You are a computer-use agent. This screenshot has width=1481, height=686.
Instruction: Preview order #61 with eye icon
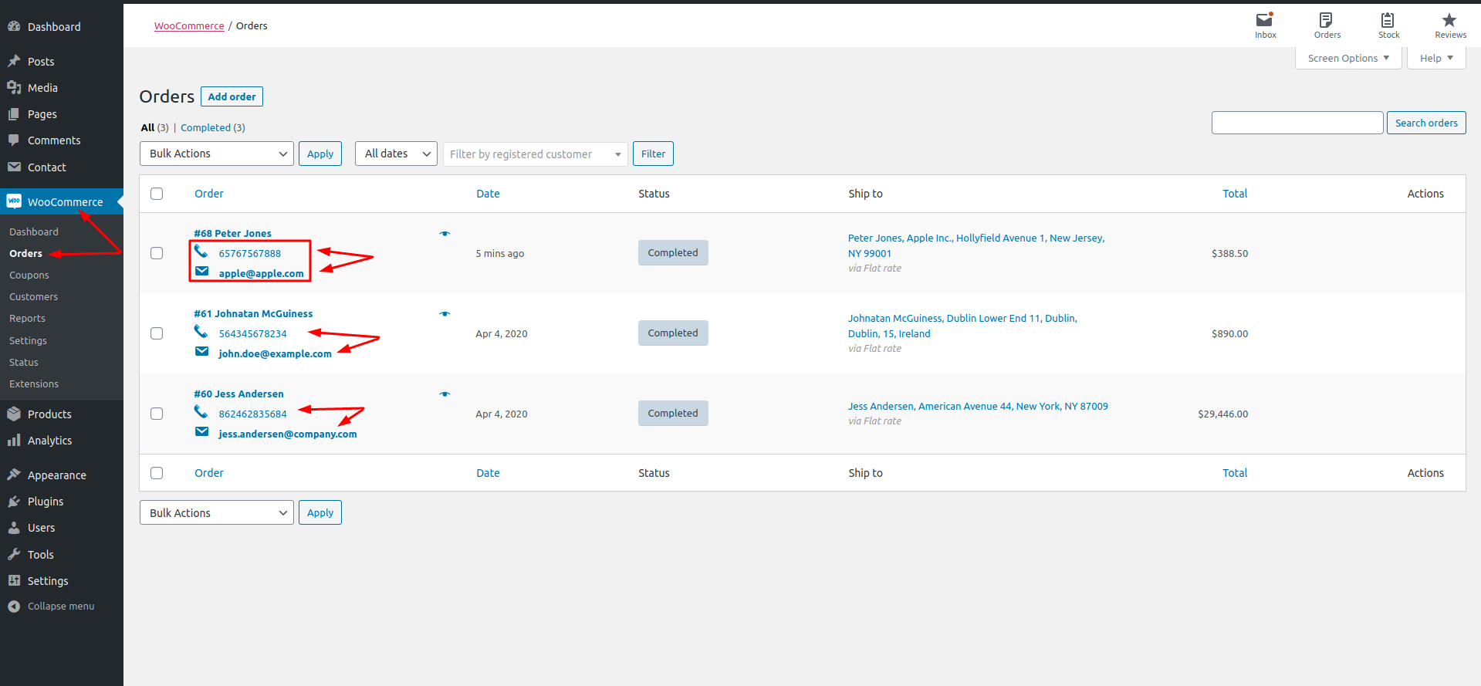point(445,314)
